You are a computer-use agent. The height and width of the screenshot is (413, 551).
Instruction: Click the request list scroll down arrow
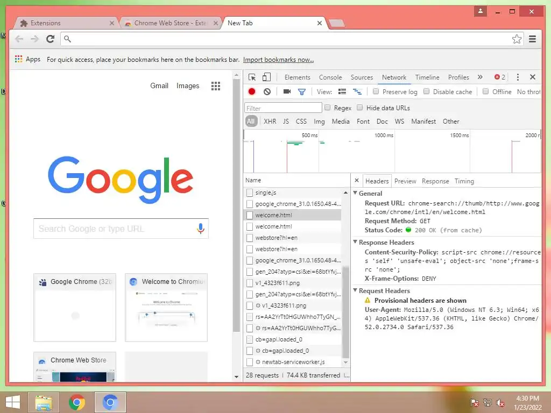(345, 362)
